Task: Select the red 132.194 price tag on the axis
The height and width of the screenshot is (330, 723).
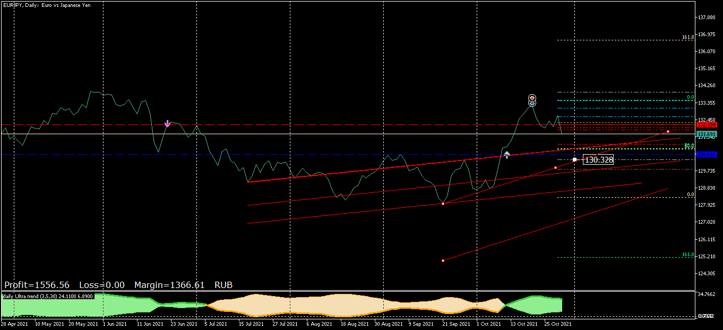Action: click(x=707, y=124)
